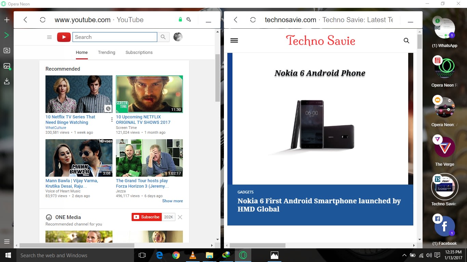Open Google Chrome from the taskbar
467x262 pixels.
click(176, 255)
